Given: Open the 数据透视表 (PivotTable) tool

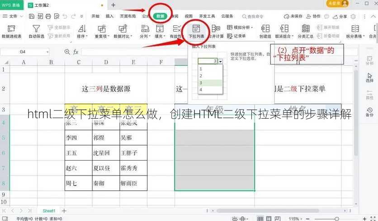Looking at the screenshot, I should (12, 32).
